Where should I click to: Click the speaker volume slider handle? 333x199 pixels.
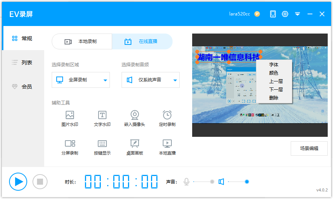pyautogui.click(x=247, y=182)
